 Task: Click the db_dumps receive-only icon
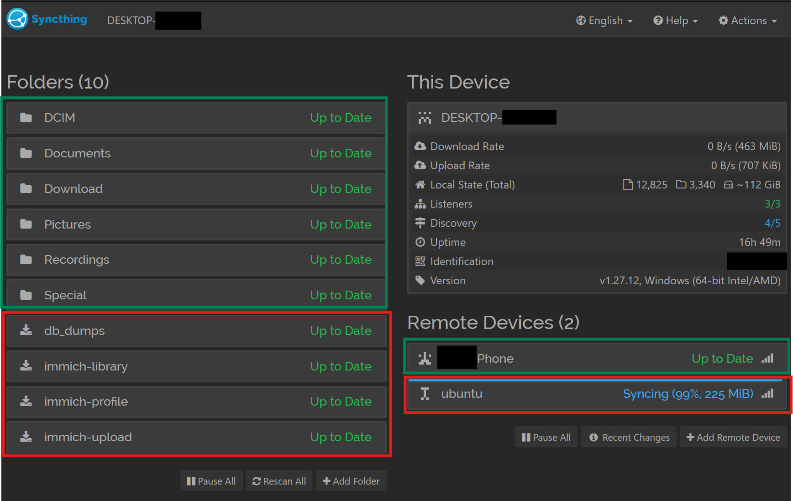coord(26,330)
